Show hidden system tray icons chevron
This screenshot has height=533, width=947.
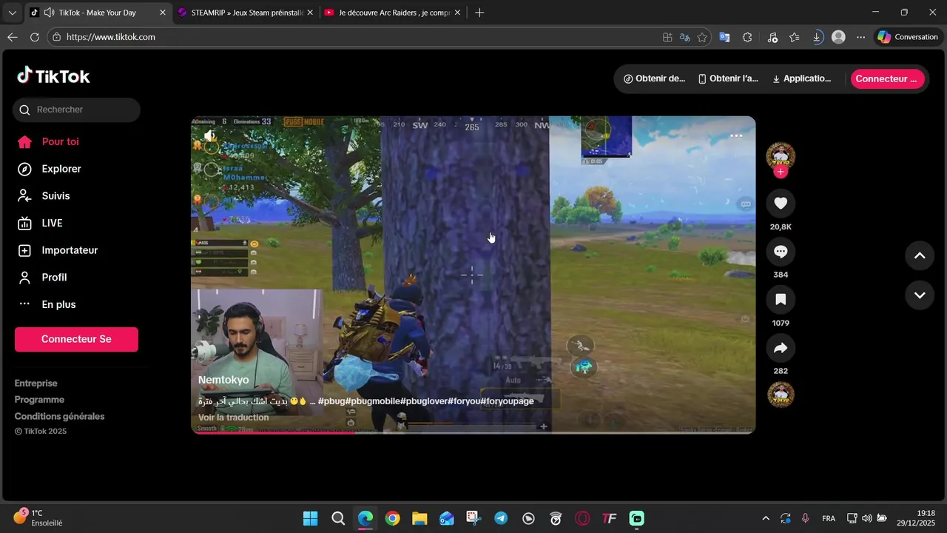766,518
